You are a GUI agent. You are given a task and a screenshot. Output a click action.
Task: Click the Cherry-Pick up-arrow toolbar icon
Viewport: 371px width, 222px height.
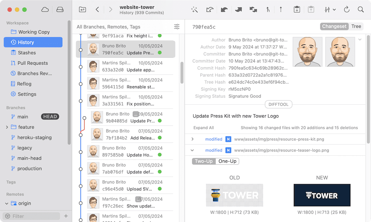click(281, 9)
